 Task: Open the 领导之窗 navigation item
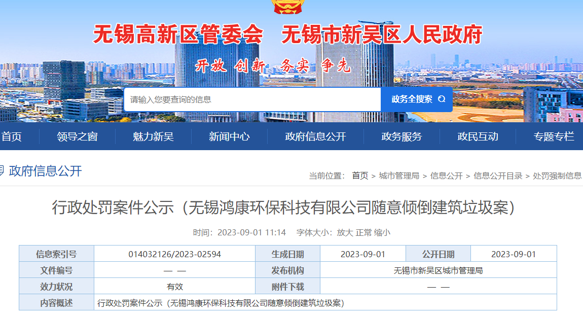[77, 136]
